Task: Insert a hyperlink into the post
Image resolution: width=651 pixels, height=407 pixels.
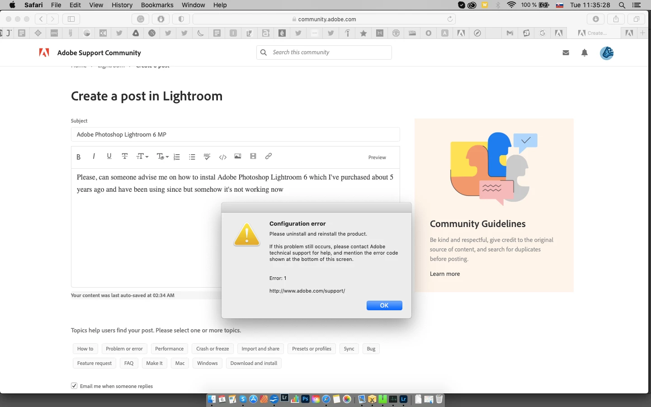Action: pos(269,156)
